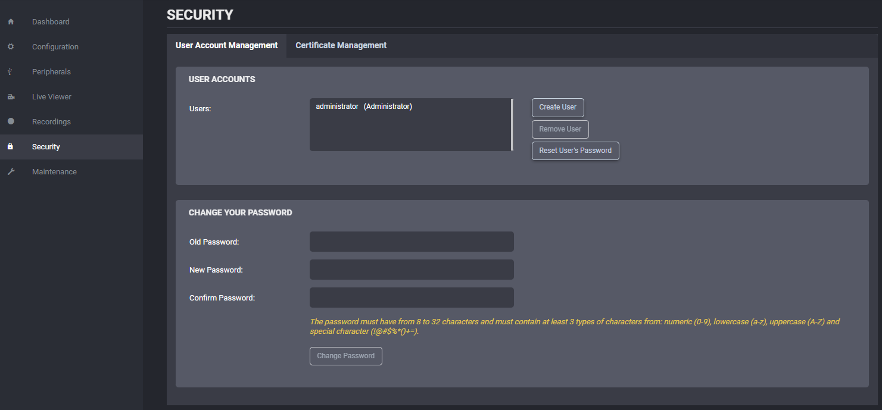Click the New Password: label
The width and height of the screenshot is (882, 410).
click(216, 270)
